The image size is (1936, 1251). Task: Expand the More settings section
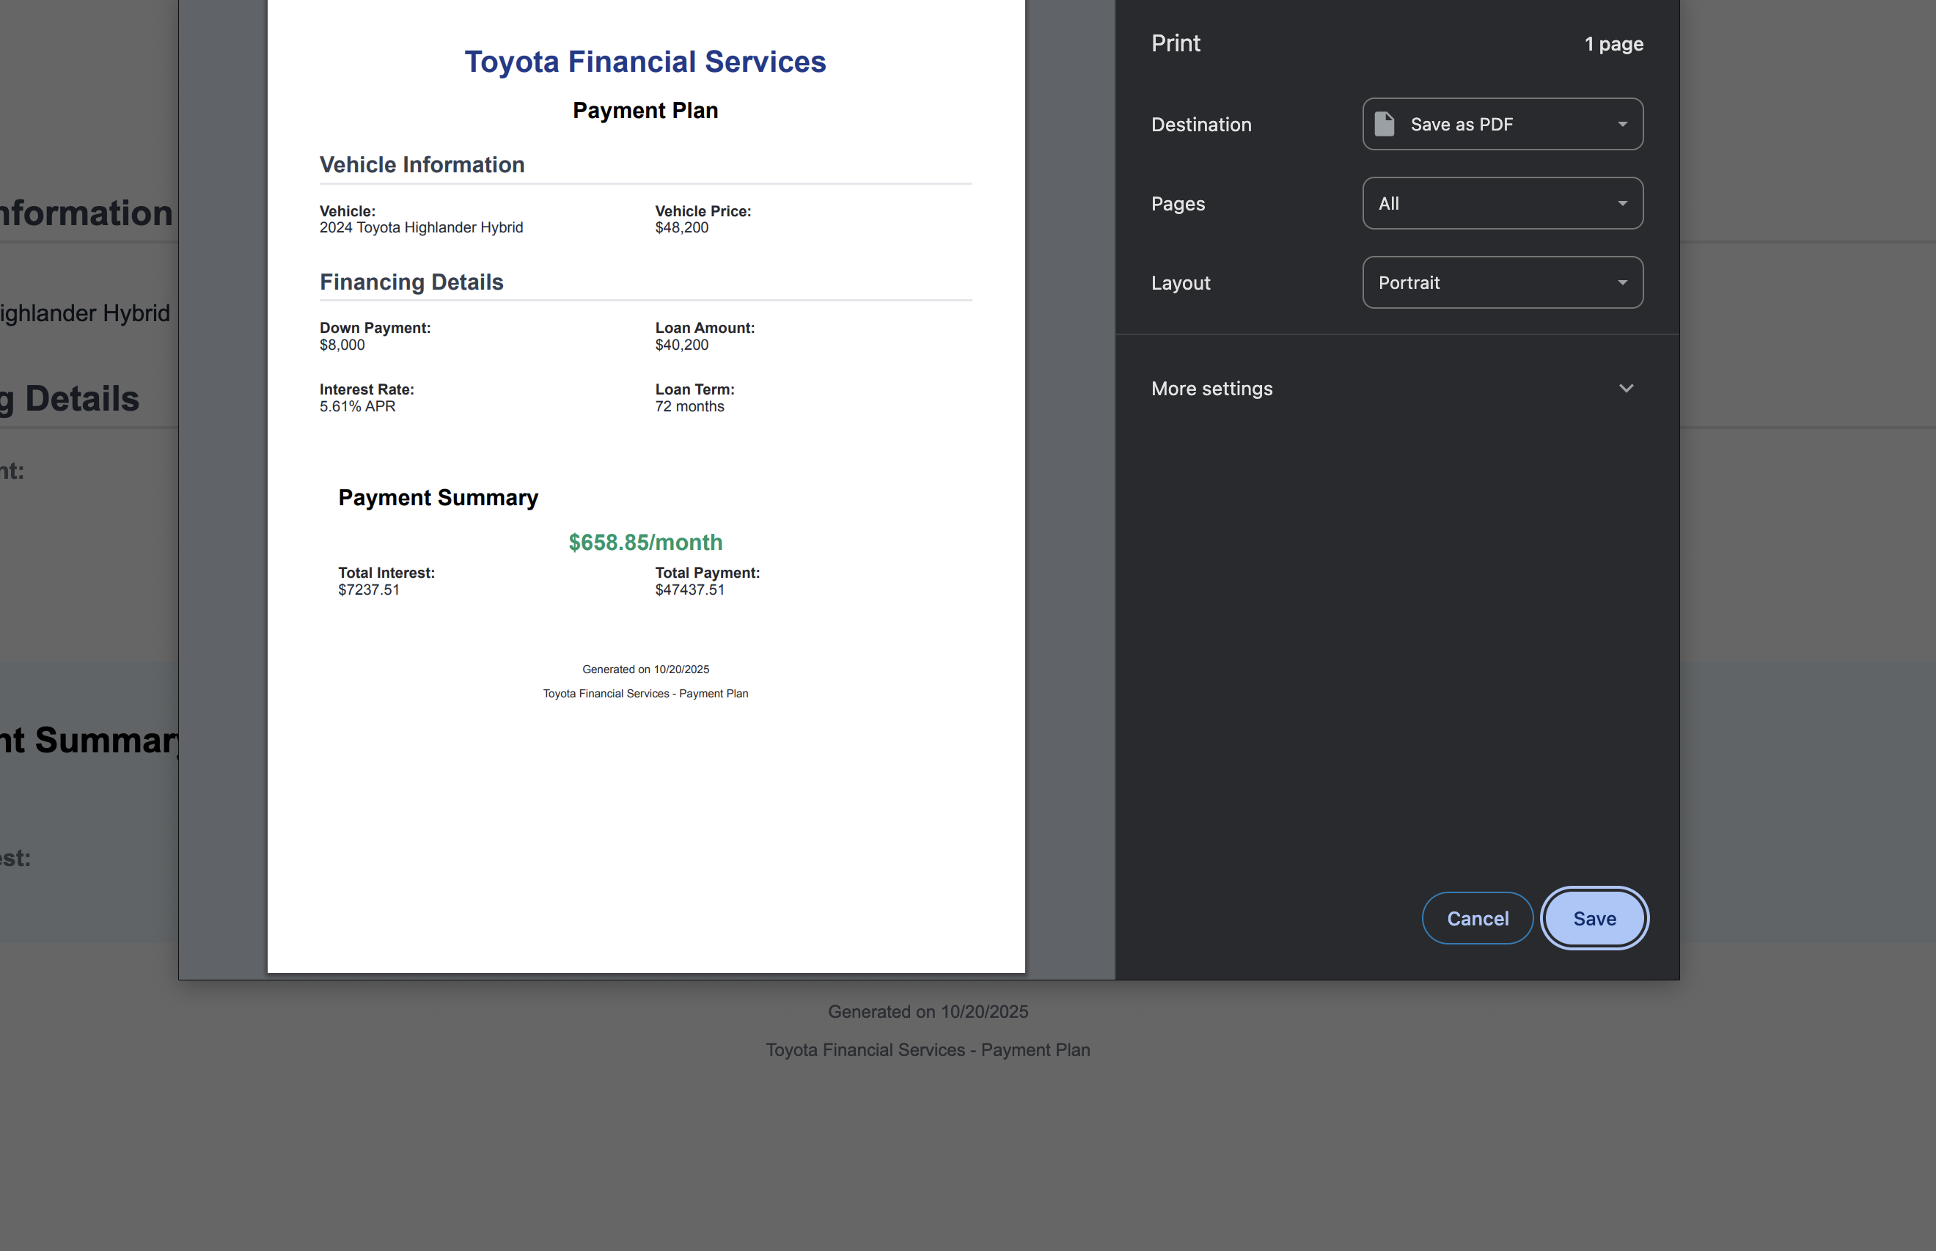coord(1211,389)
